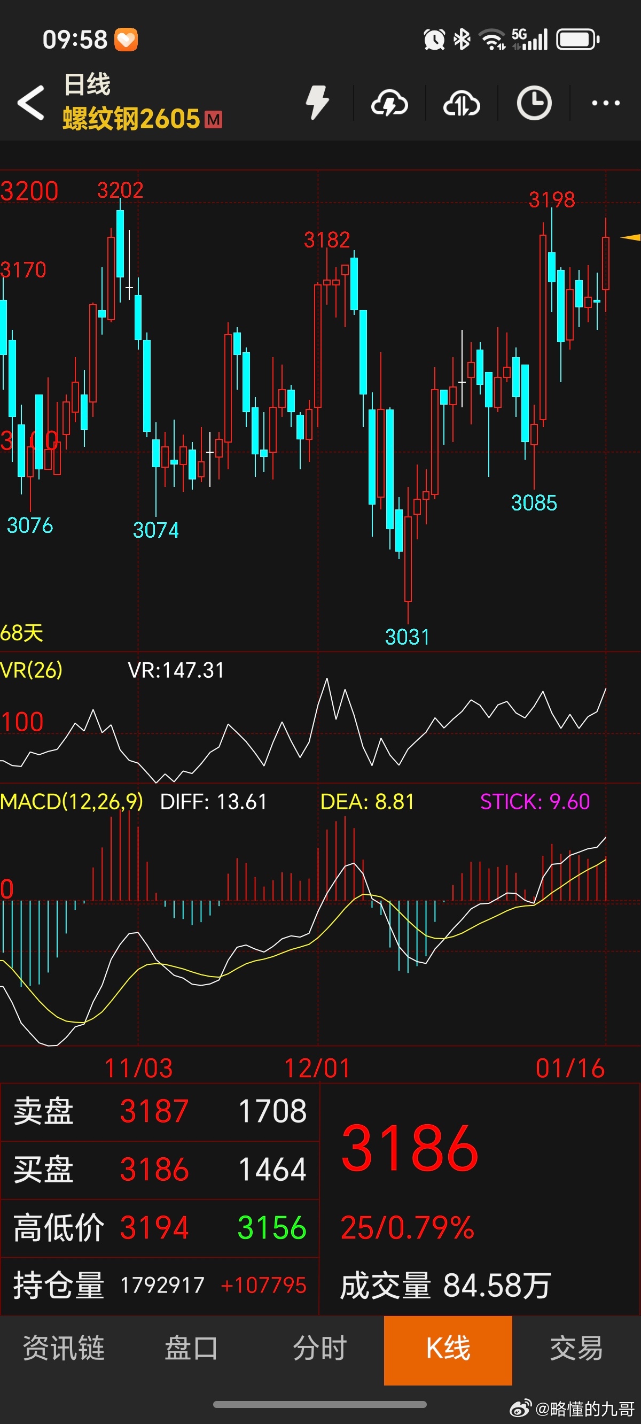Tap the large last price 3186
Screen dimensions: 641x1424
410,1149
